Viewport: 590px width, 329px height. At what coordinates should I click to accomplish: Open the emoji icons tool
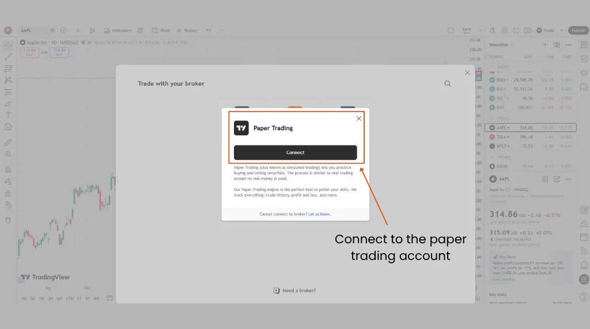pos(8,127)
